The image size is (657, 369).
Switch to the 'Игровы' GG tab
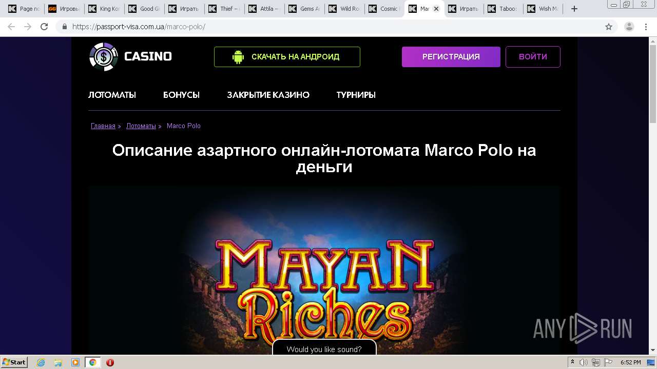[x=64, y=9]
